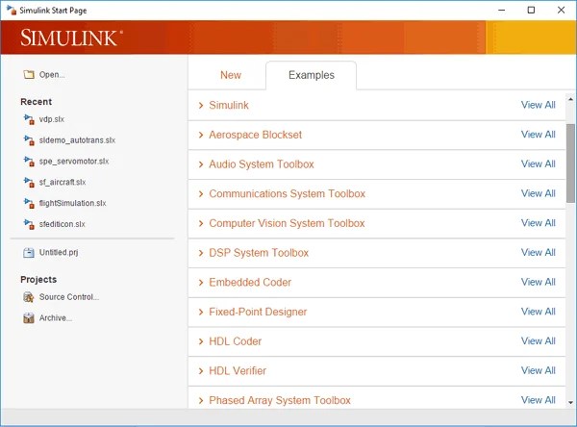This screenshot has width=577, height=427.
Task: Expand the Aerospace Blockset chevron
Action: point(201,135)
